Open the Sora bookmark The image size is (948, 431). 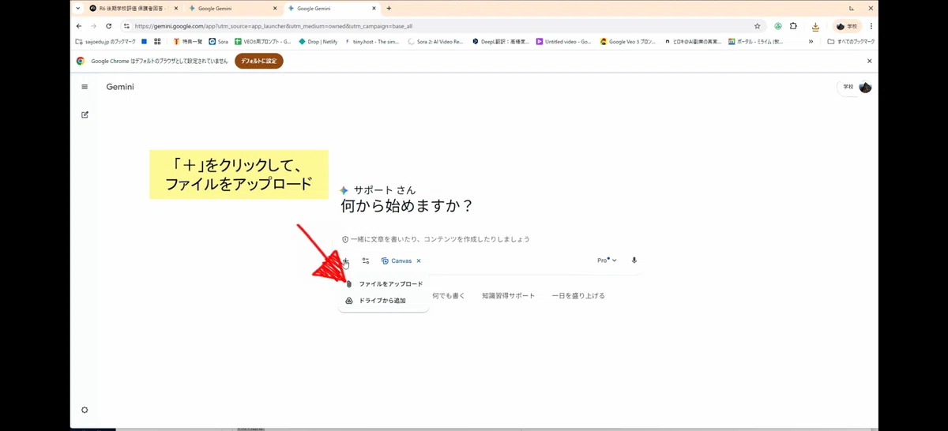click(218, 42)
